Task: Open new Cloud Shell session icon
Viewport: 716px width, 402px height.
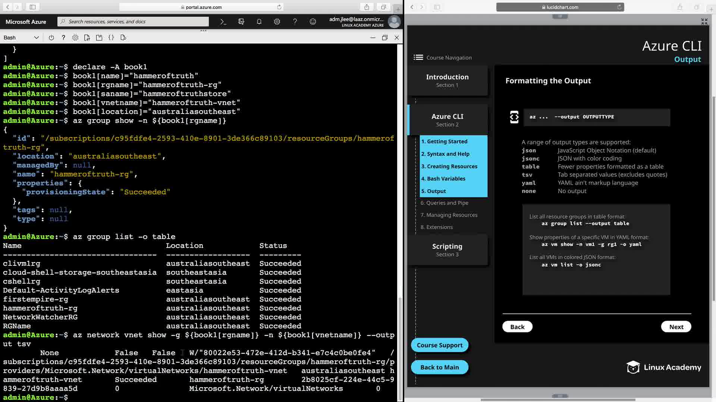Action: coord(99,38)
